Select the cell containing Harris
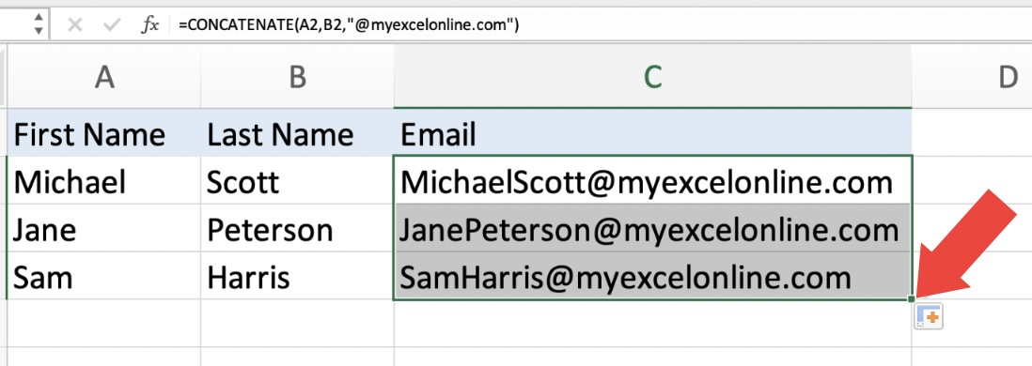Viewport: 1032px width, 366px height. click(x=298, y=276)
